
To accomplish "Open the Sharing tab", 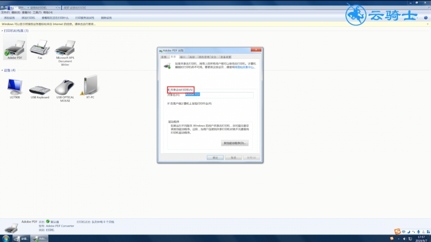I will pos(173,57).
